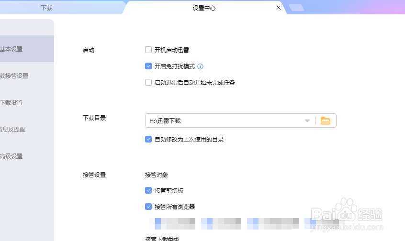Screen dimensions: 405x241
Task: Click the 接管对象 subheading
Action: tap(157, 175)
